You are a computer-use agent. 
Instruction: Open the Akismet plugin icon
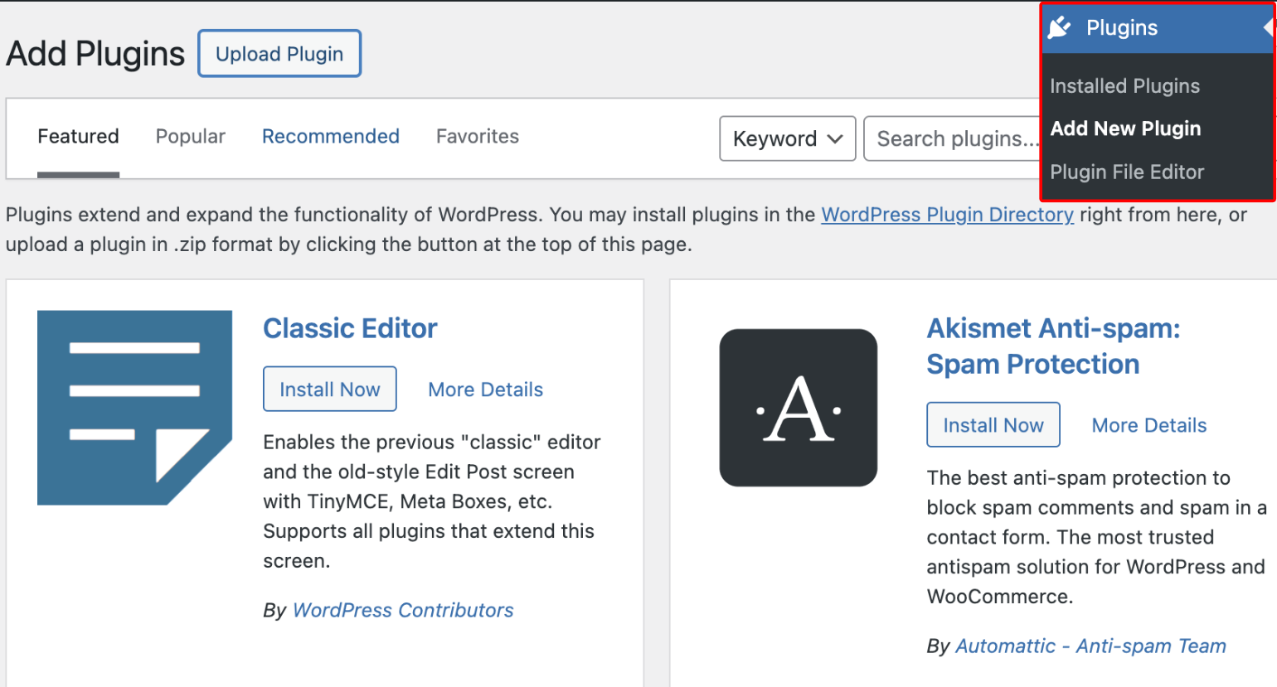799,408
